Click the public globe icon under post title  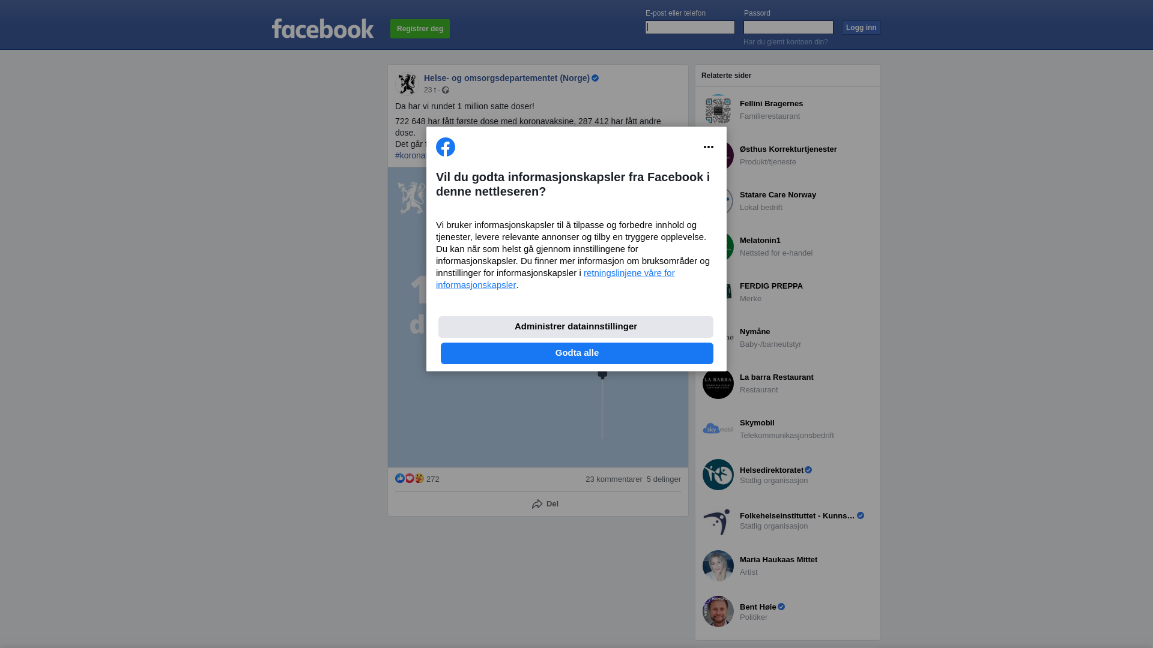[446, 90]
